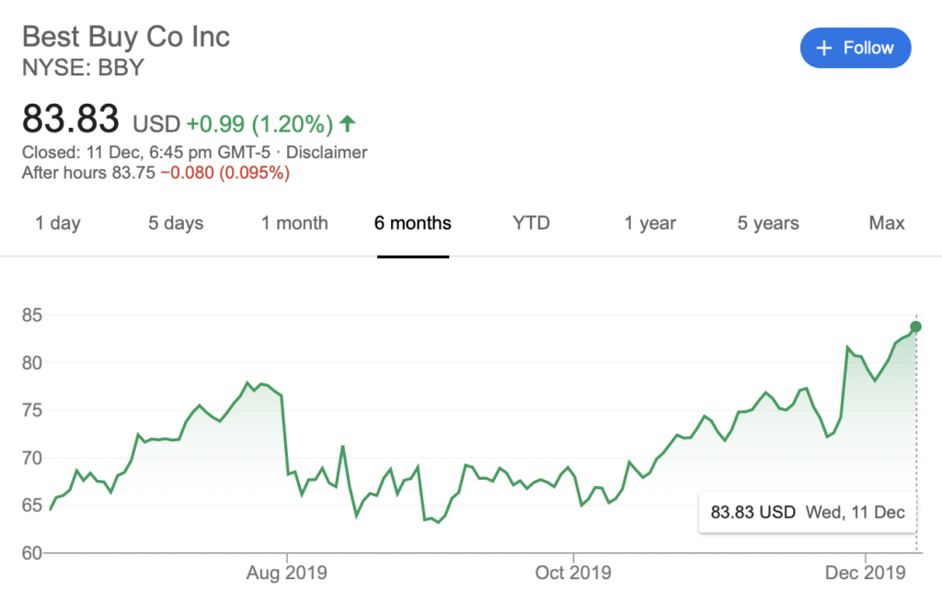Open the Disclaimer link
The image size is (942, 614).
coord(327,153)
